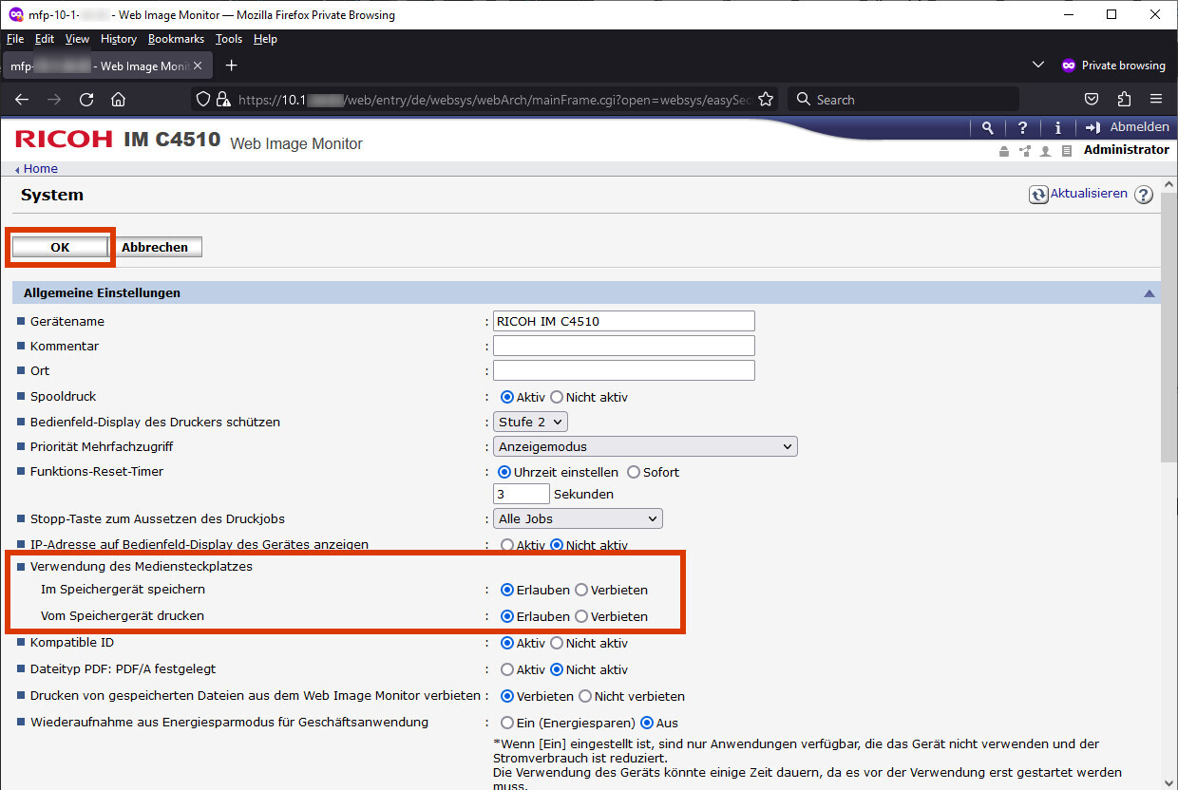Select the Web Image Monitor tab

(x=107, y=66)
